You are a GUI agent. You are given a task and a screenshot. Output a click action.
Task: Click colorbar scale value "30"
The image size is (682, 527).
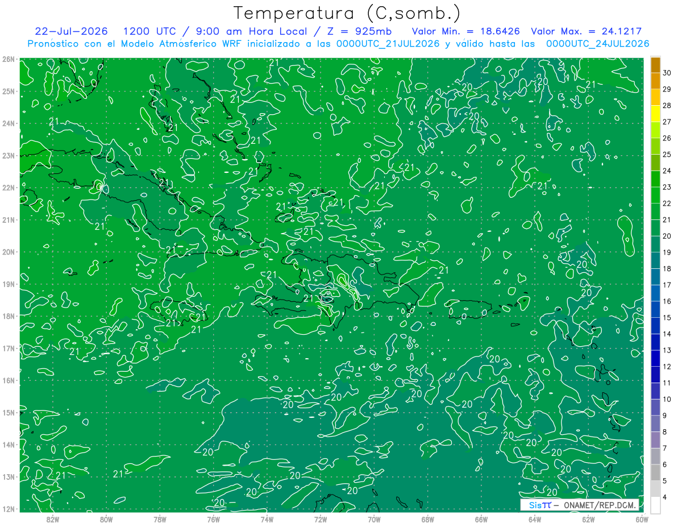point(667,73)
